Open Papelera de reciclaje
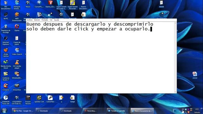The height and width of the screenshot is (114, 203). pyautogui.click(x=6, y=29)
